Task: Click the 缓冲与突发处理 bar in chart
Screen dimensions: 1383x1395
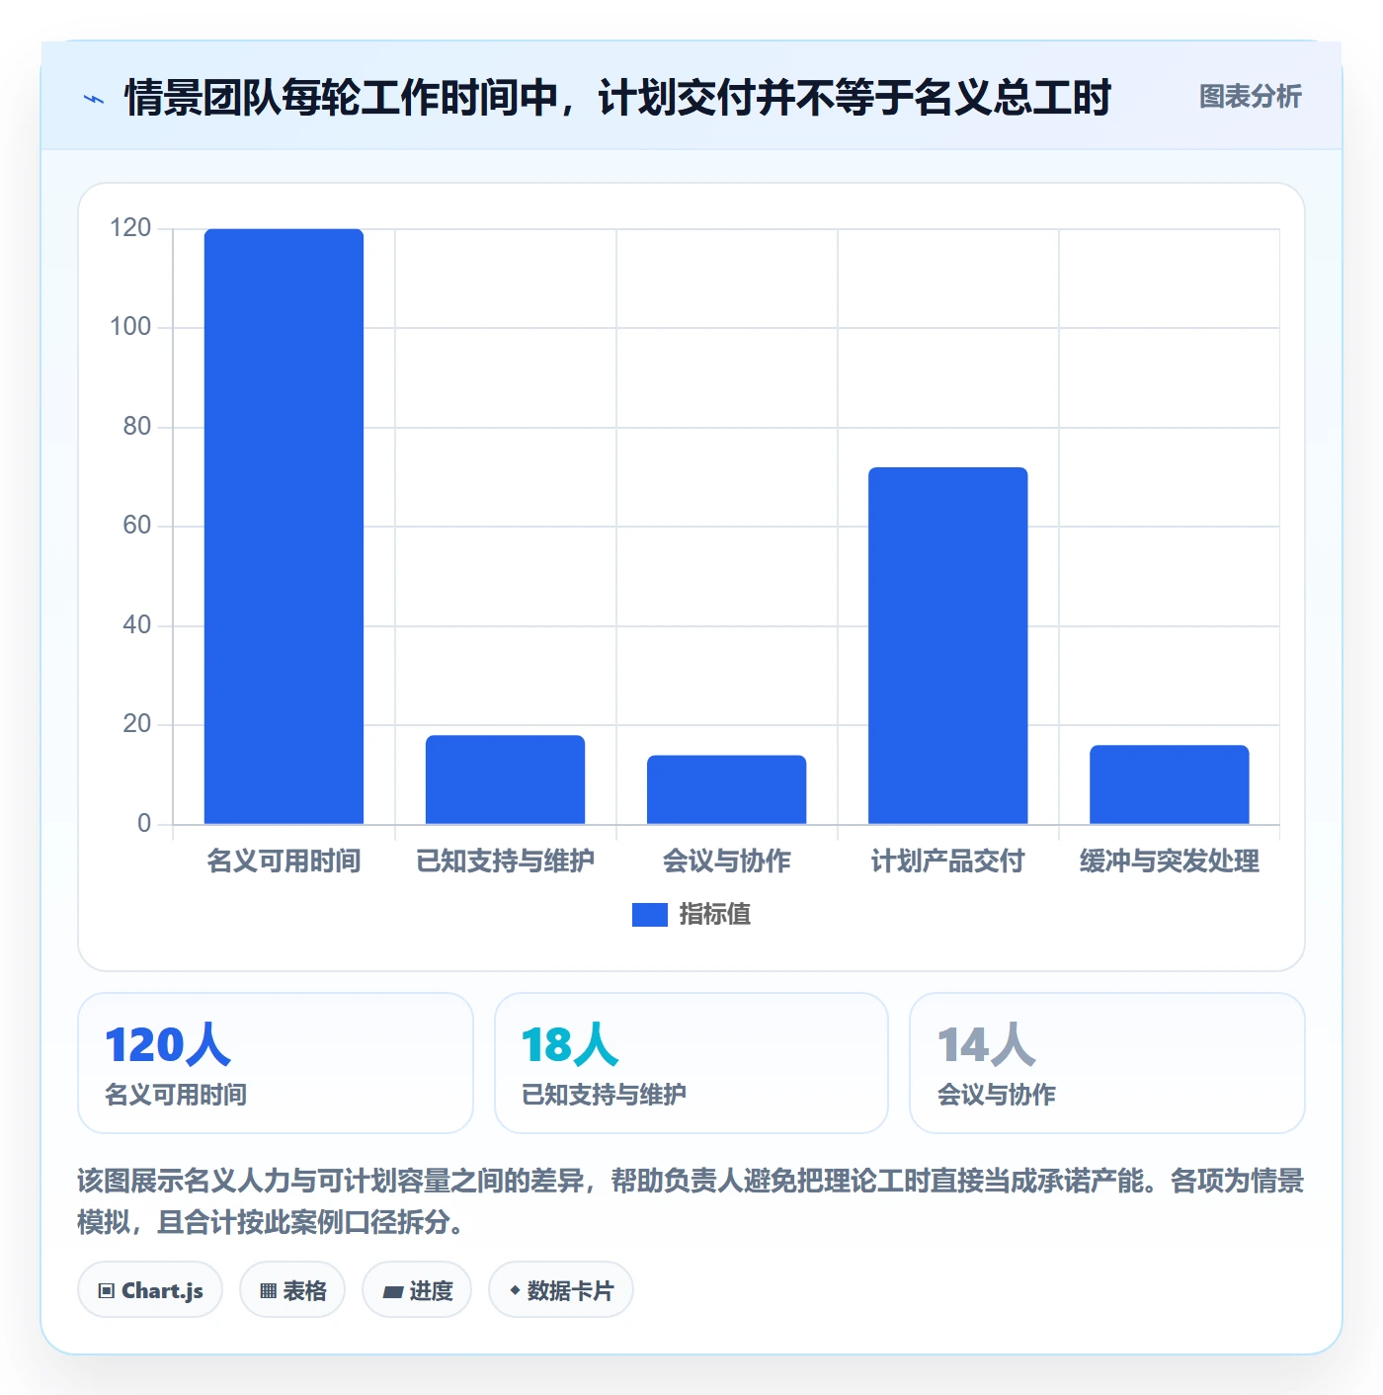Action: pyautogui.click(x=1169, y=784)
